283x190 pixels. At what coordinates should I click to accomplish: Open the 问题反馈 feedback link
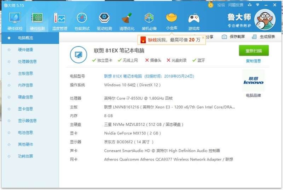(236, 5)
